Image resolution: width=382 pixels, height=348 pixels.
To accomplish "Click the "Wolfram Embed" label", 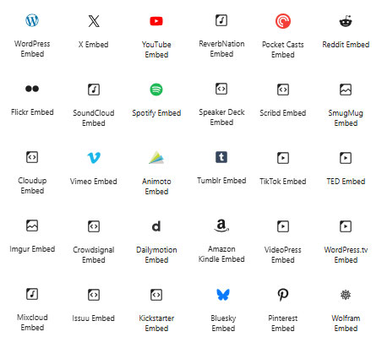I will tap(346, 324).
